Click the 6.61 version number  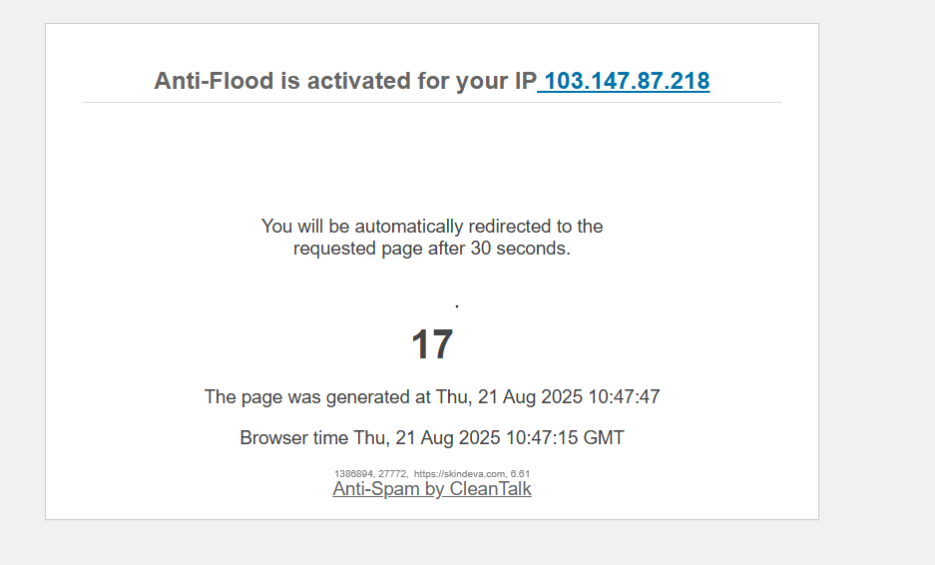pos(520,474)
